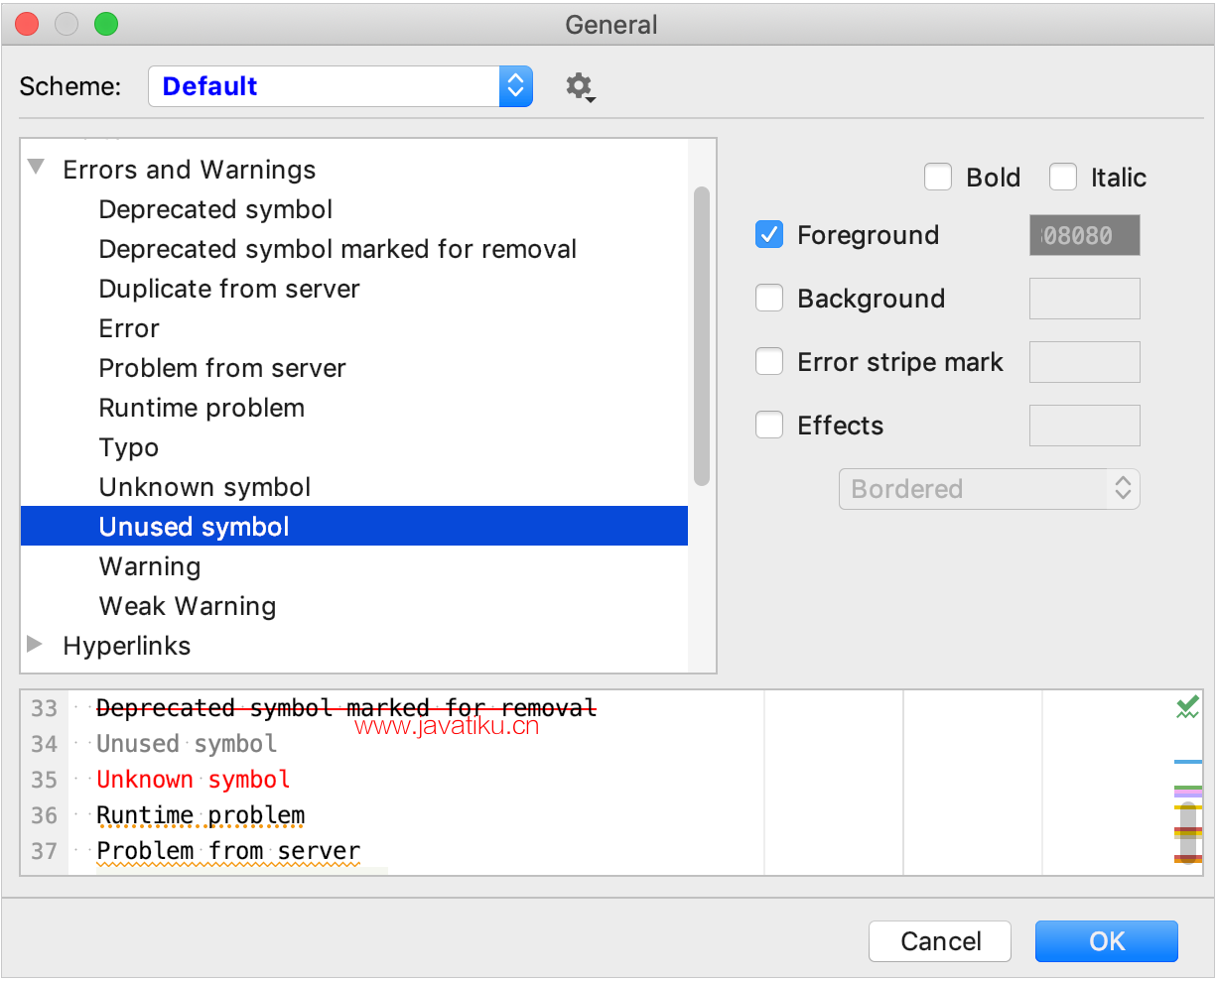Viewport: 1217px width, 981px height.
Task: Open the scheme actions gear menu
Action: [580, 87]
